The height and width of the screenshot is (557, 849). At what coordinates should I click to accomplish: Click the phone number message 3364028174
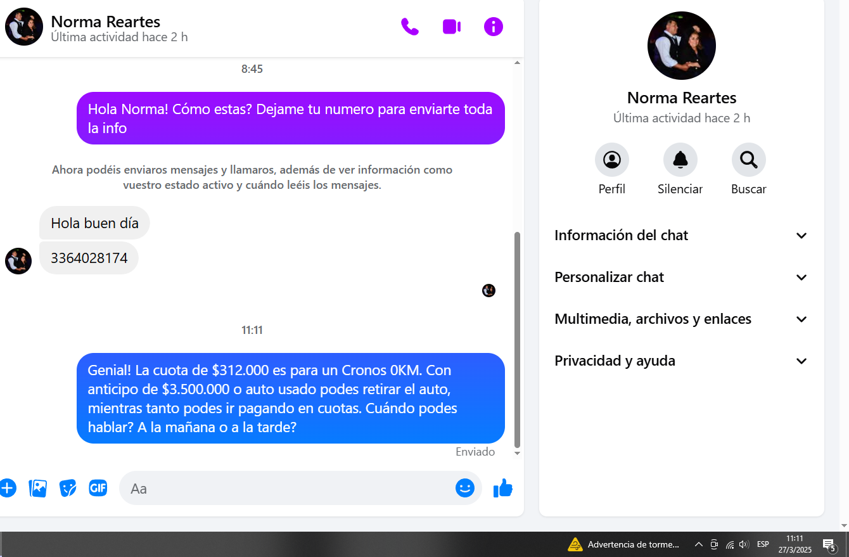click(x=89, y=258)
